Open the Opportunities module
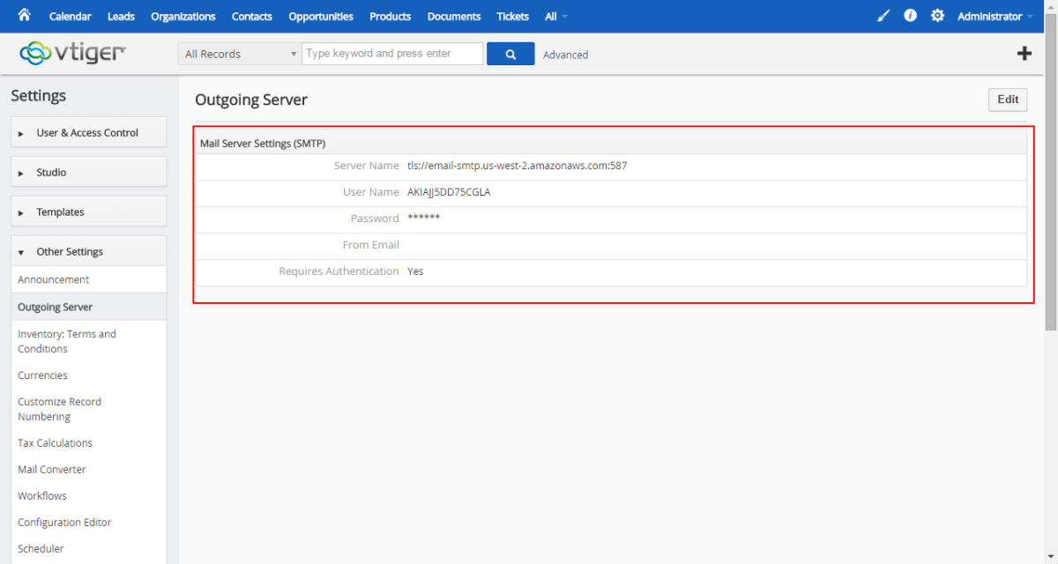The width and height of the screenshot is (1058, 564). [321, 16]
